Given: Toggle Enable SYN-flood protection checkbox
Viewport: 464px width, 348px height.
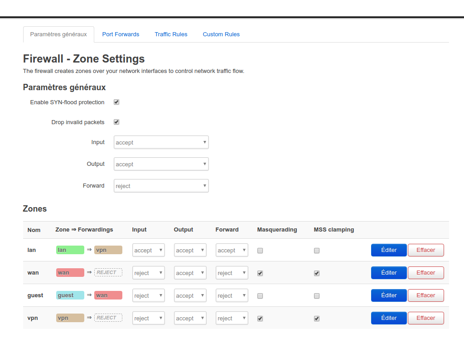Looking at the screenshot, I should pyautogui.click(x=116, y=102).
